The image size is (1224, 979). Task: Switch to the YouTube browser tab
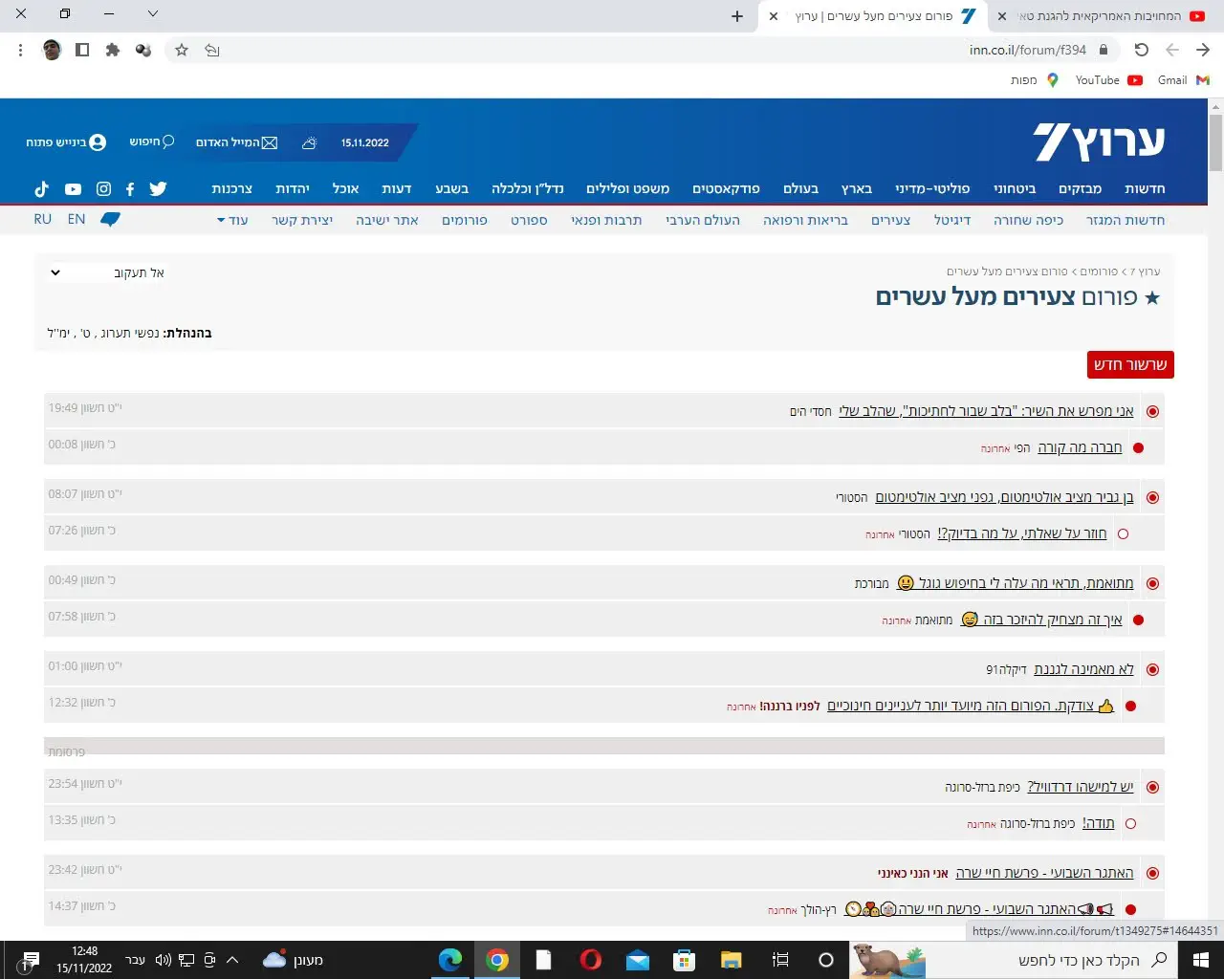(x=1100, y=16)
